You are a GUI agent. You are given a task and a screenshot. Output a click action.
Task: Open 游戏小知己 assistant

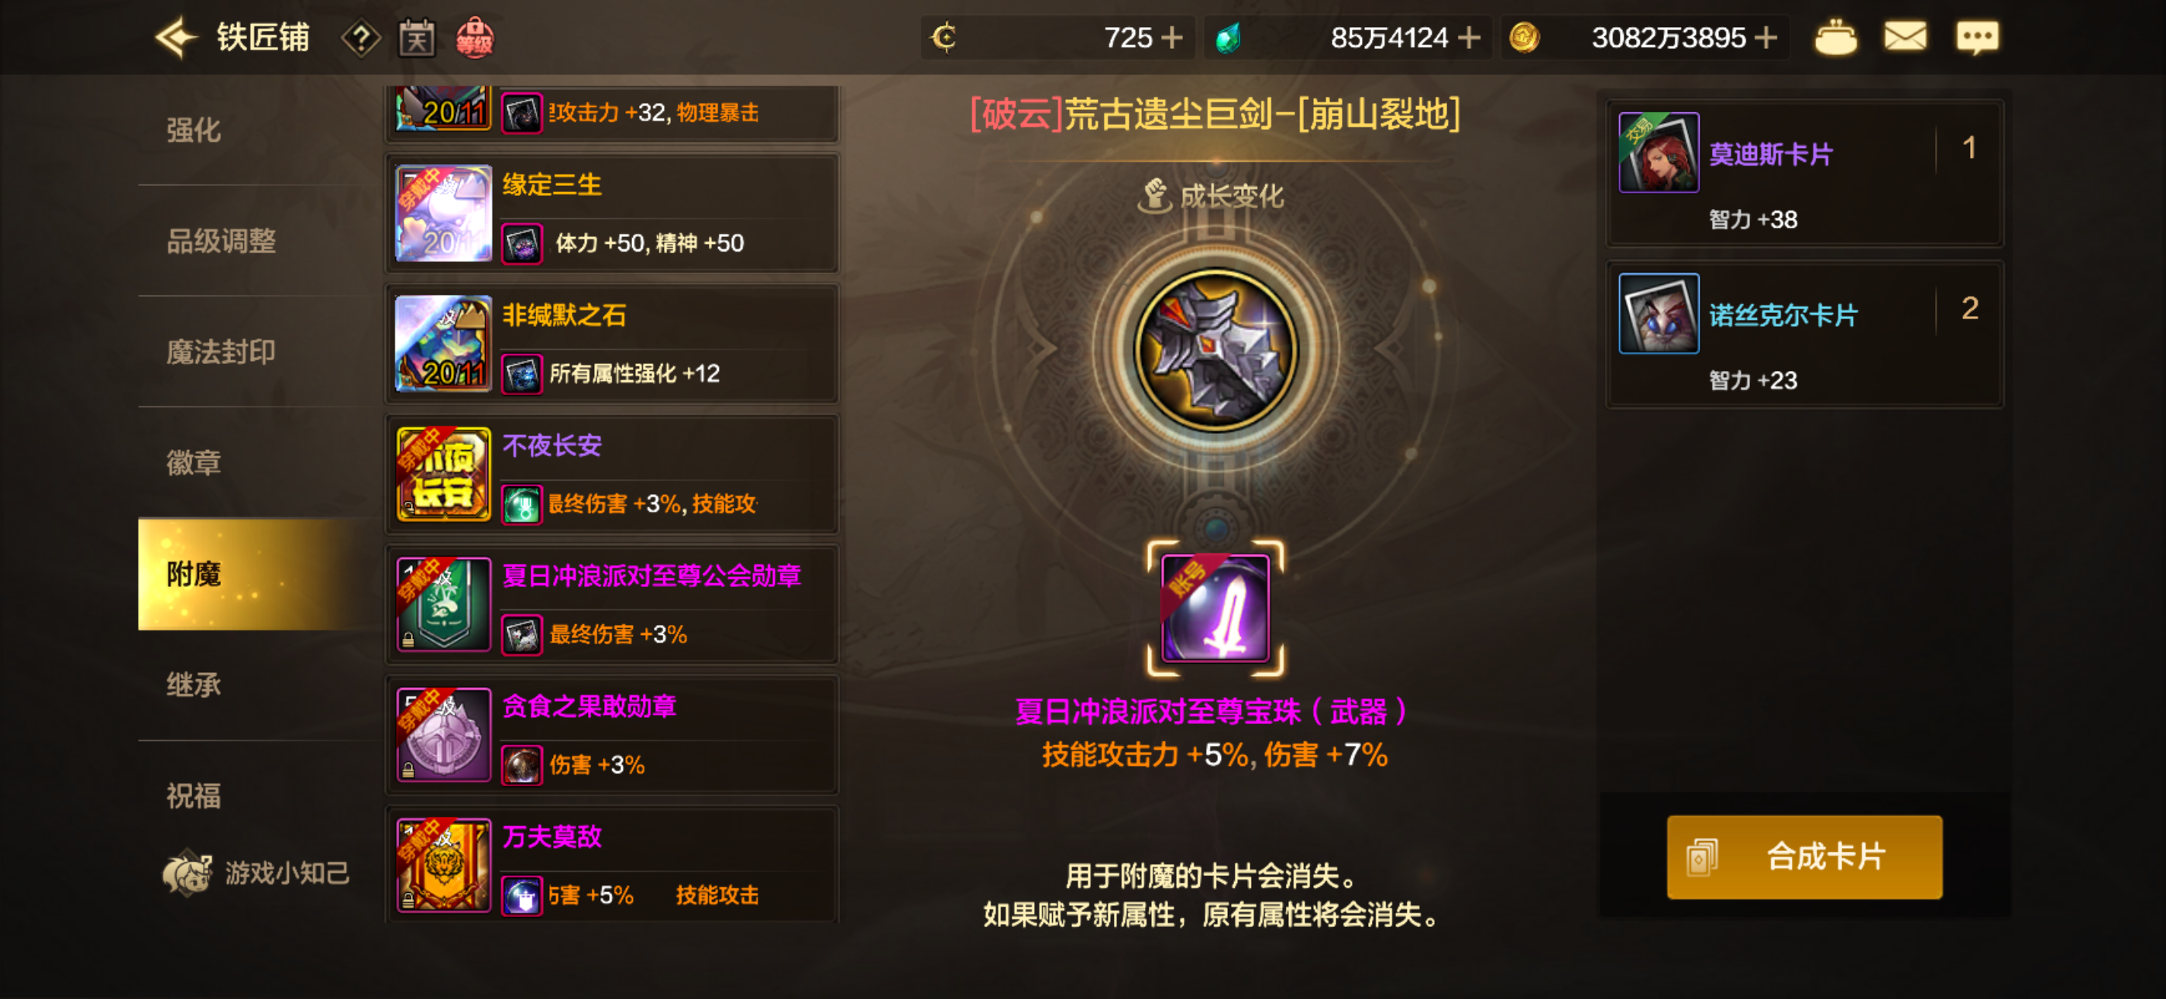[256, 873]
